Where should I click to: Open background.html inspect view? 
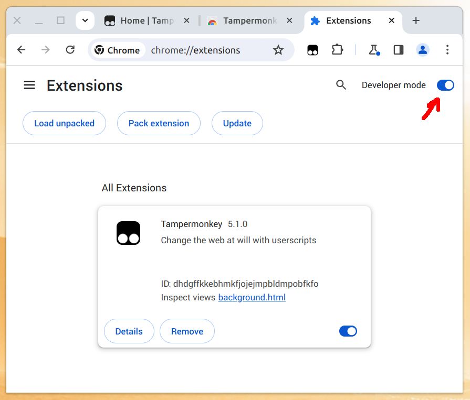point(252,297)
